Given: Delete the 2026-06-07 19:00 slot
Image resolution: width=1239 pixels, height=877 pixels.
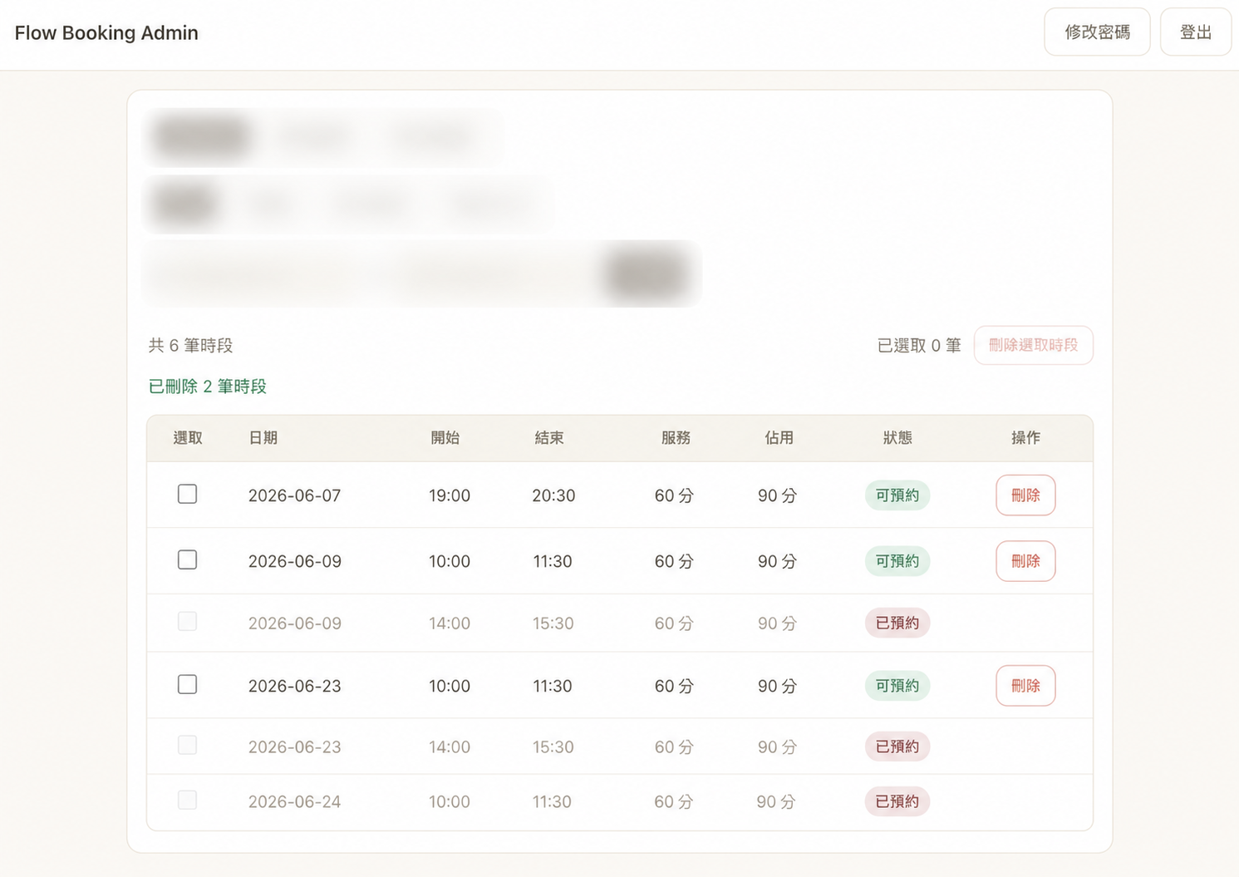Looking at the screenshot, I should (x=1025, y=495).
